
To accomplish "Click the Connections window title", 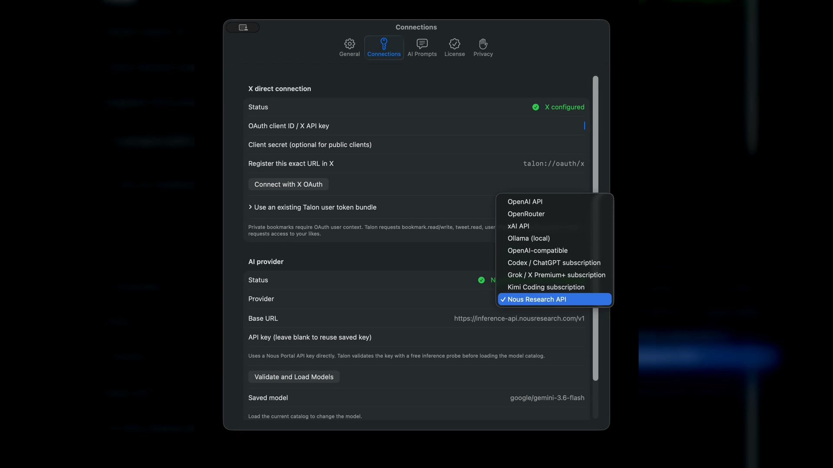I will coord(416,27).
